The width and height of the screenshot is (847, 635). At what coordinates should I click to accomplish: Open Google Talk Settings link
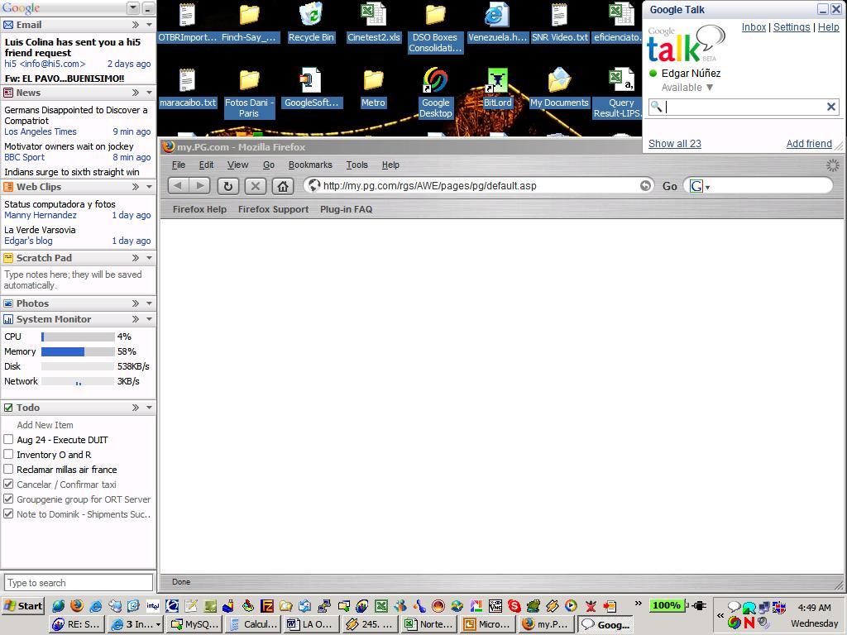pos(792,27)
